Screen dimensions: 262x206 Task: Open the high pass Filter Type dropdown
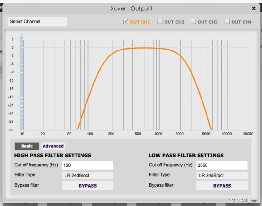click(x=87, y=175)
